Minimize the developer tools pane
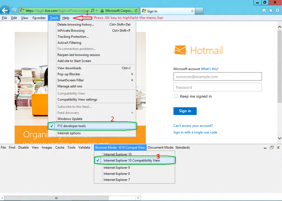The width and height of the screenshot is (282, 201). coord(265,148)
